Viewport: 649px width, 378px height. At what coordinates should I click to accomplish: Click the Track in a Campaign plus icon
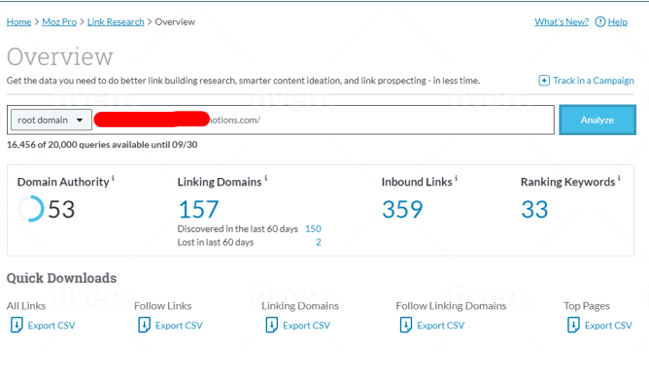point(544,81)
